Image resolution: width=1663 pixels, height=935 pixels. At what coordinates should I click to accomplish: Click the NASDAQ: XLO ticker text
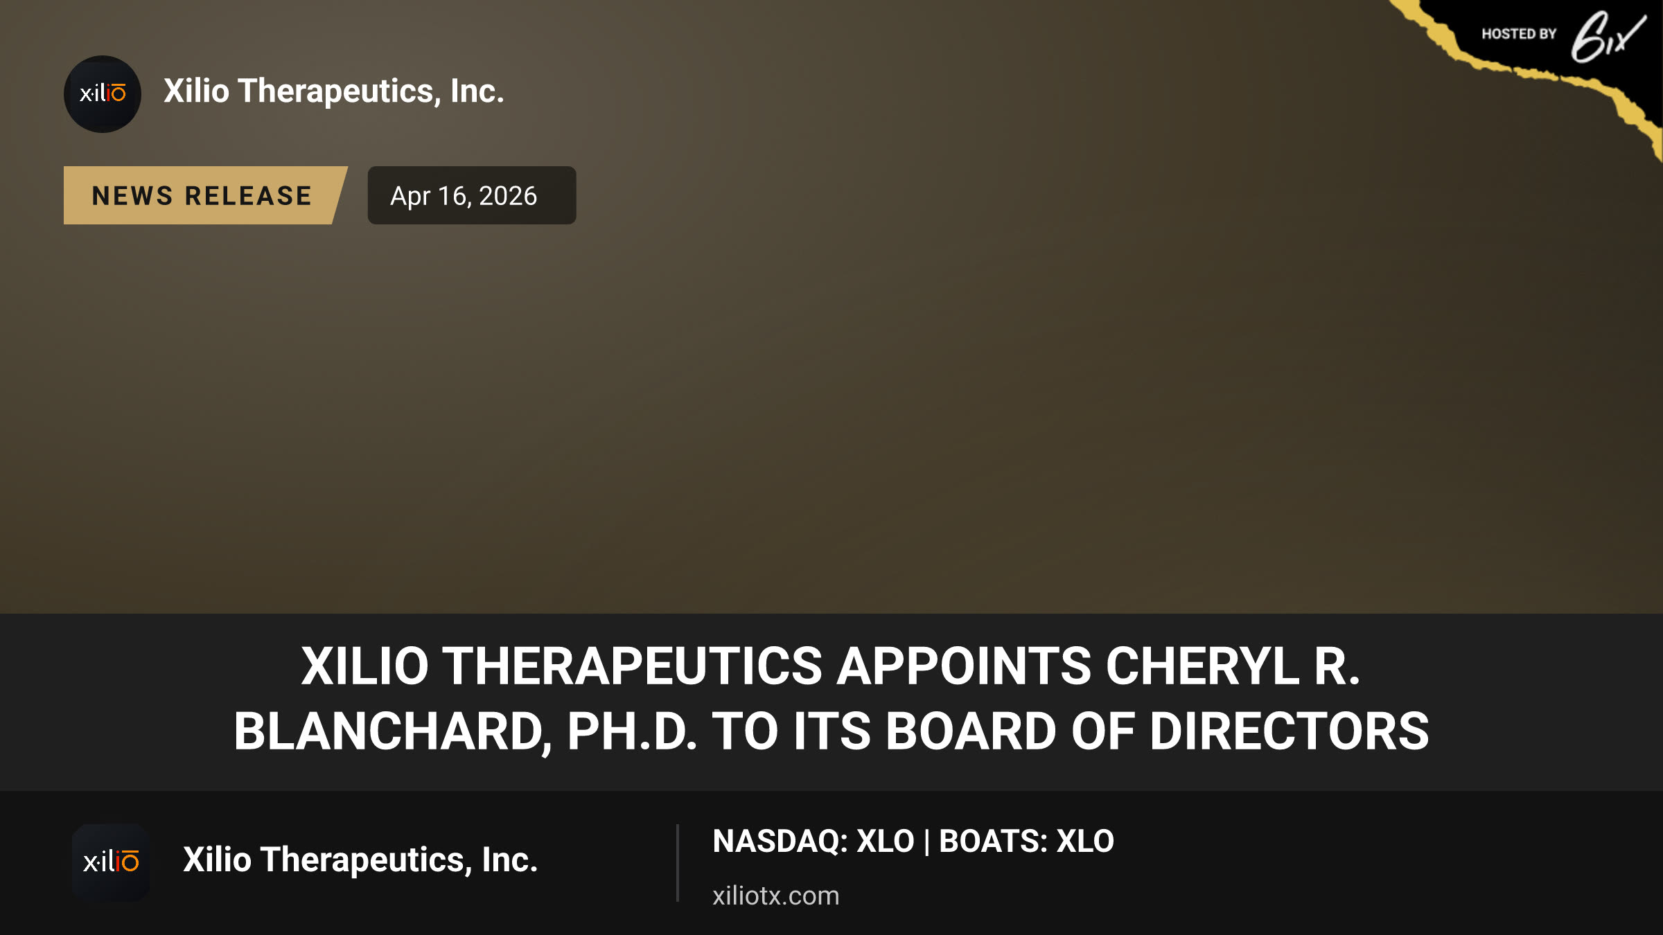click(x=813, y=841)
